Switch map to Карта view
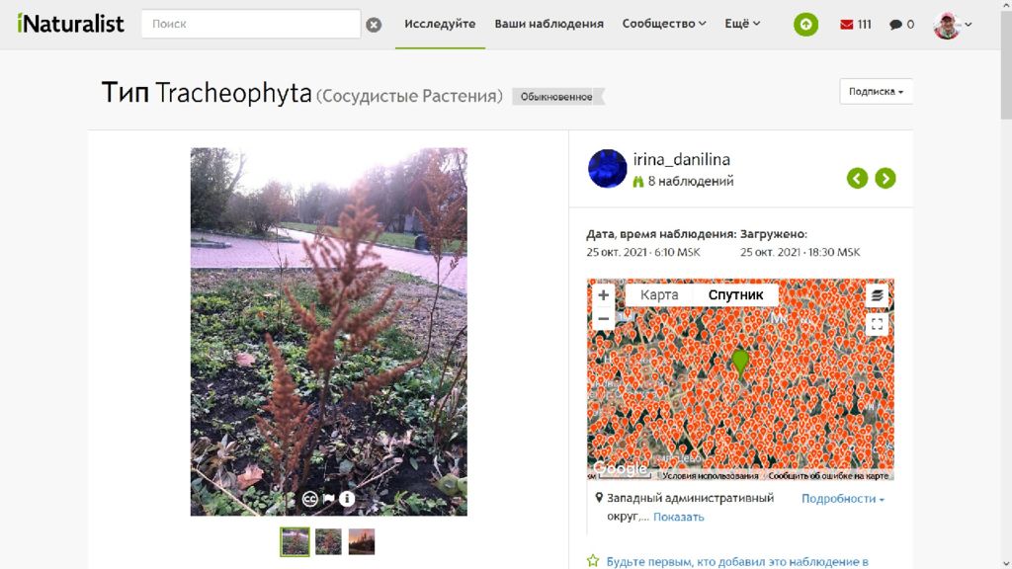Image resolution: width=1012 pixels, height=569 pixels. click(x=659, y=294)
